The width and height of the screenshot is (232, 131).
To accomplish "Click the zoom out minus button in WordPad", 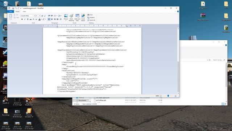I will pyautogui.click(x=161, y=96).
